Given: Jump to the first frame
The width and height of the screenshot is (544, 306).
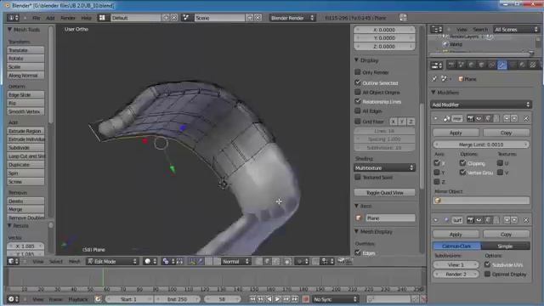Looking at the screenshot, I should 252,299.
